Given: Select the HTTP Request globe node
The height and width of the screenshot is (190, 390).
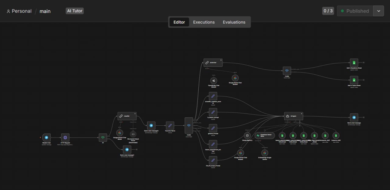Looking at the screenshot, I should click(65, 137).
